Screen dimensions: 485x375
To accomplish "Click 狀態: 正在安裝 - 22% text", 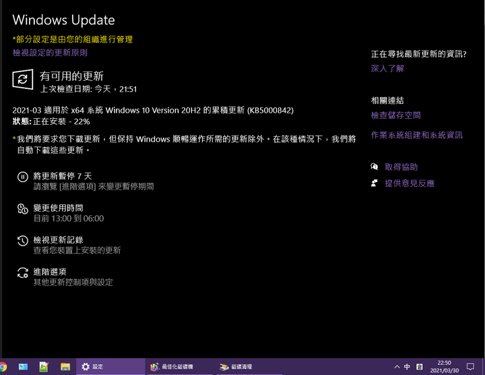I will pyautogui.click(x=51, y=121).
